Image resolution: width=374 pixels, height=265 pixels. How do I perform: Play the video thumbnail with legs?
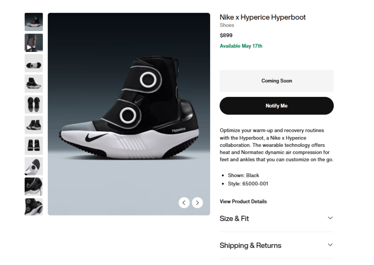tap(34, 43)
